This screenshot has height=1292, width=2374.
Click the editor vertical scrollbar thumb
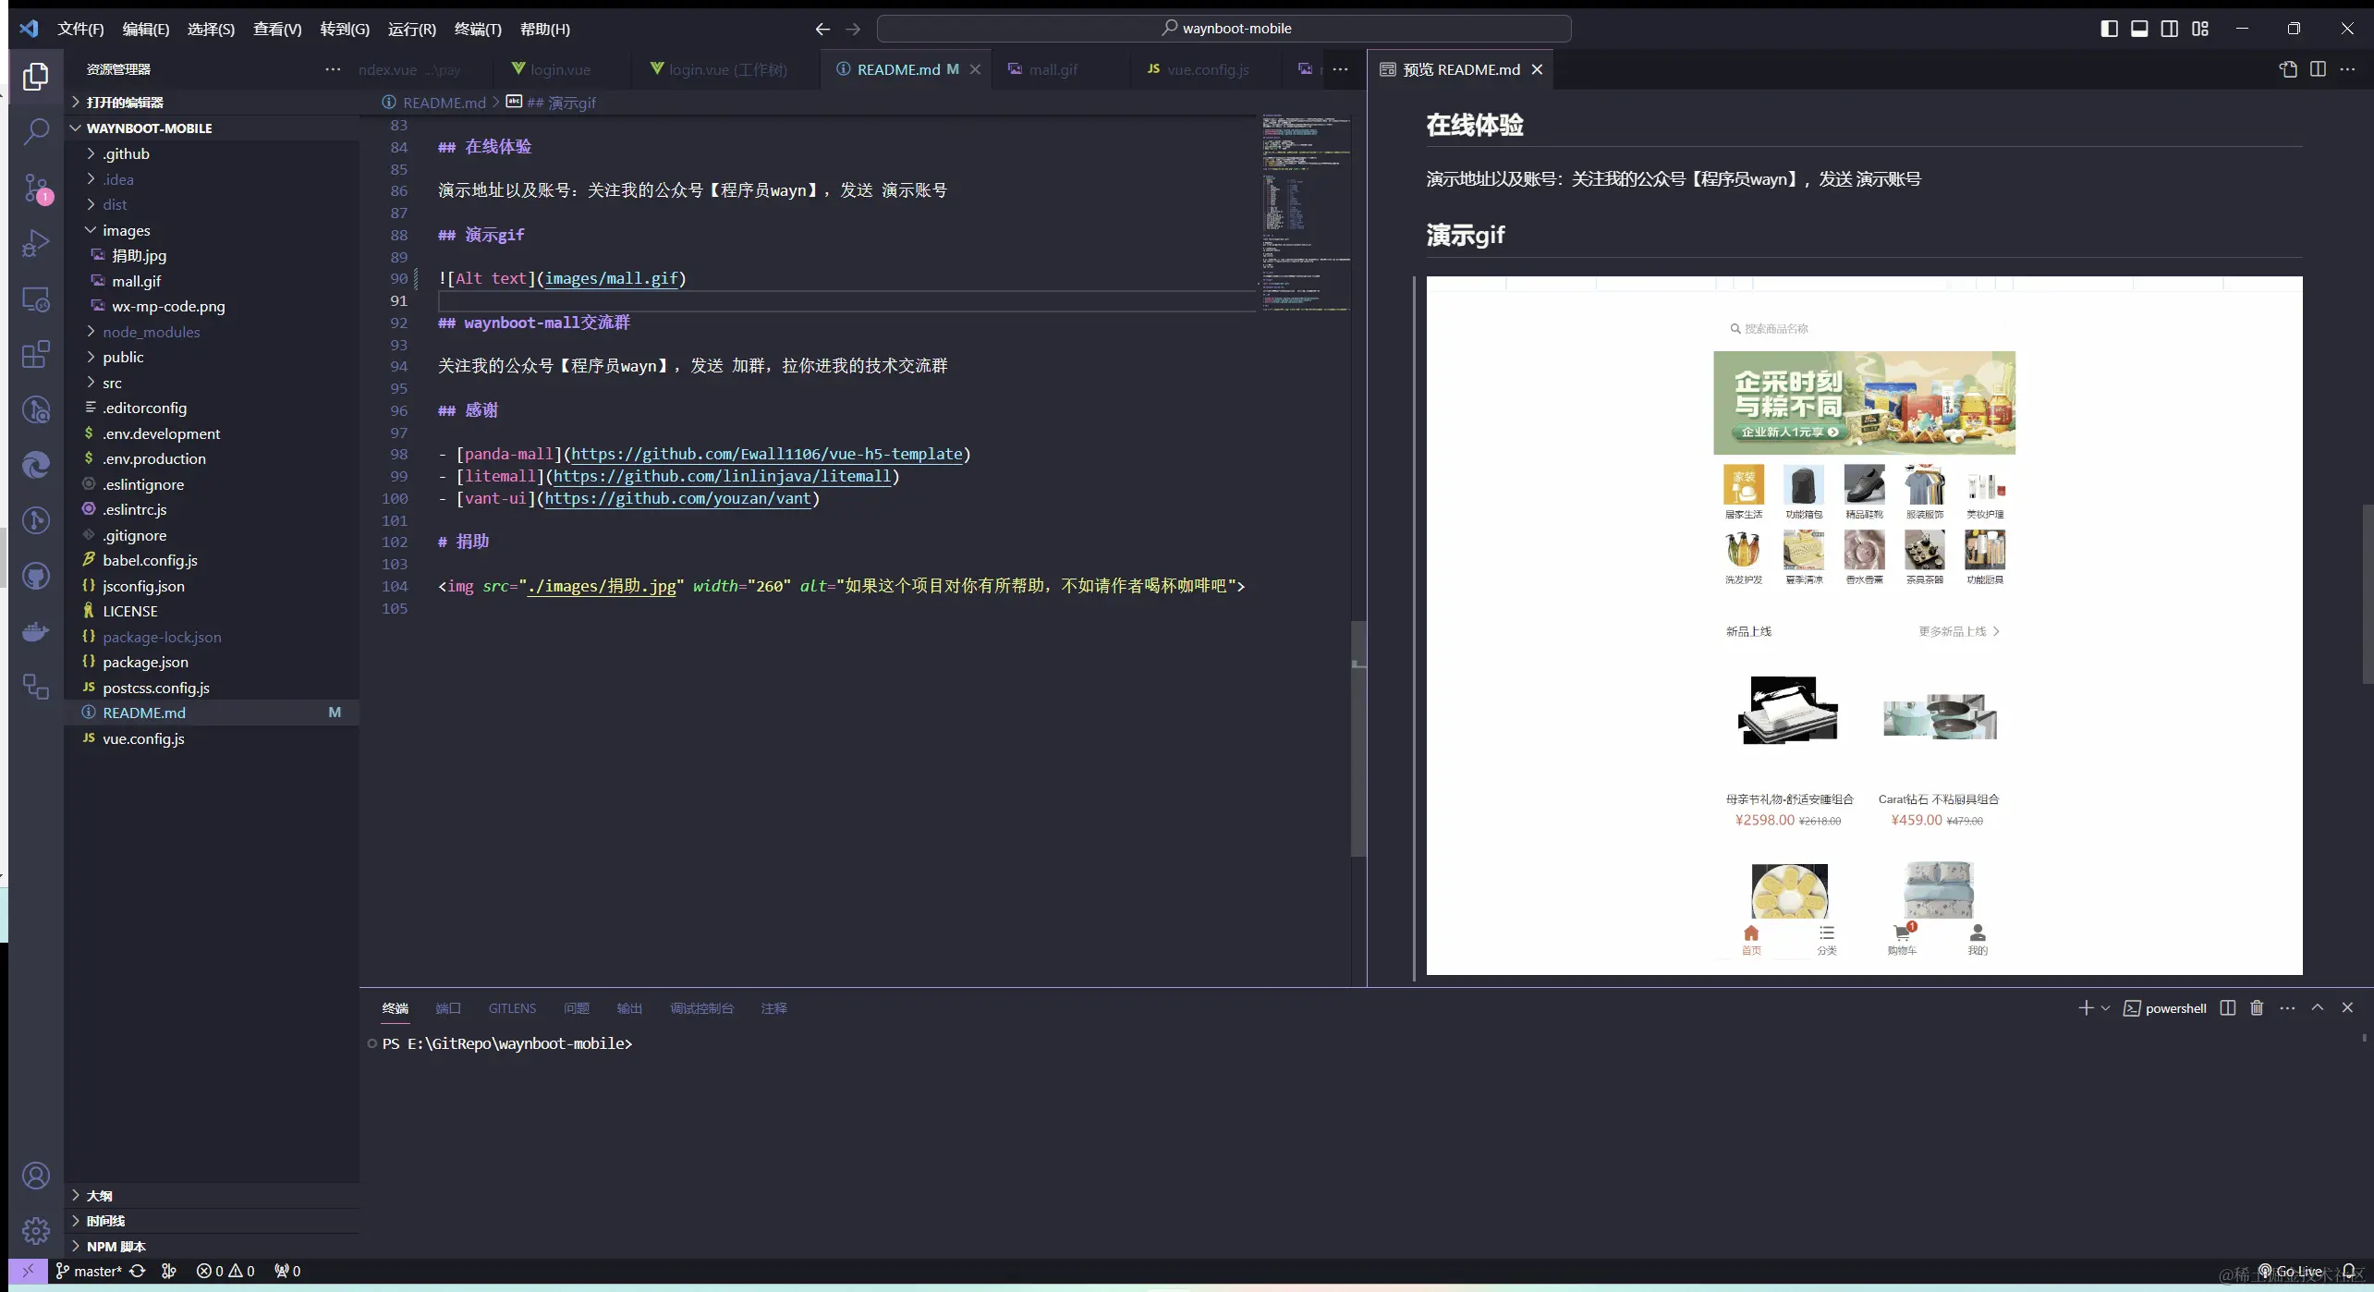pos(1357,739)
